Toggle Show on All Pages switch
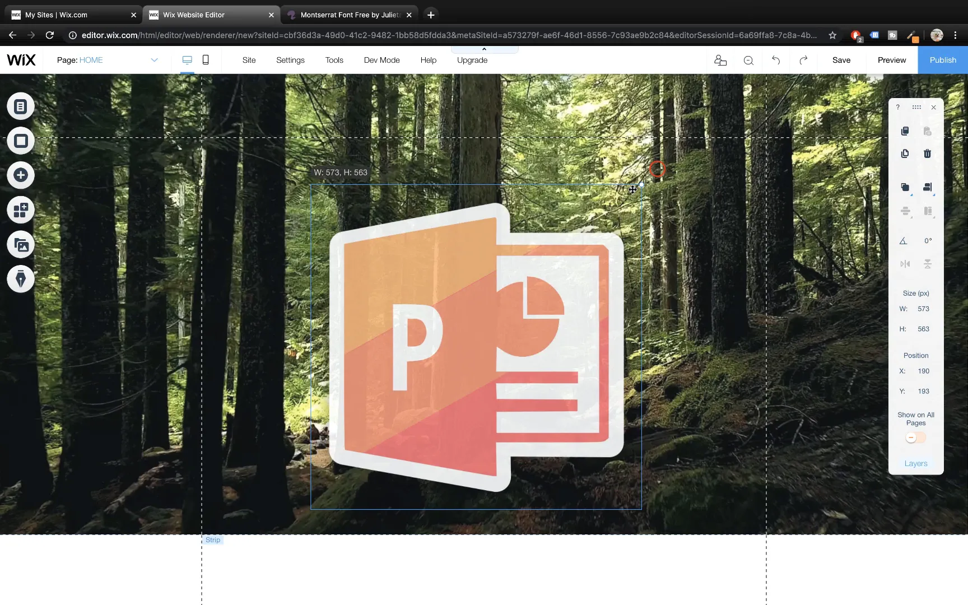Viewport: 968px width, 605px height. coord(916,438)
